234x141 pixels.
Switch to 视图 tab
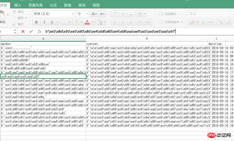pos(96,5)
